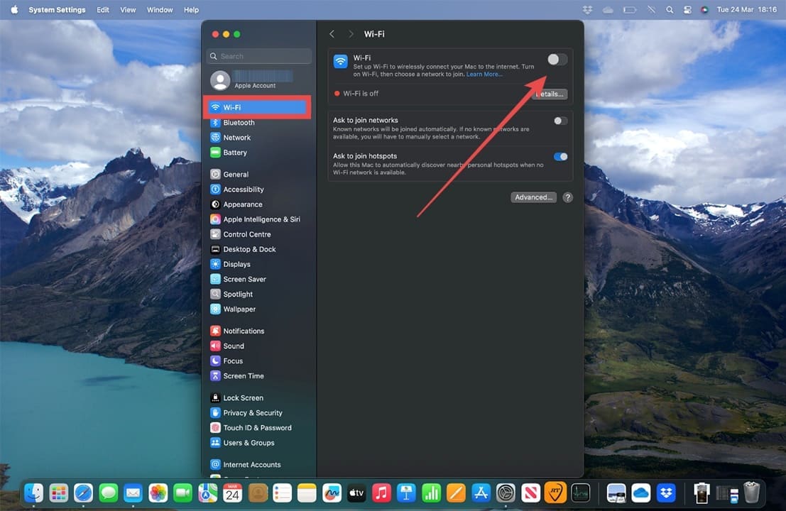Image resolution: width=786 pixels, height=511 pixels.
Task: Enable Ask to join networks
Action: (x=560, y=121)
